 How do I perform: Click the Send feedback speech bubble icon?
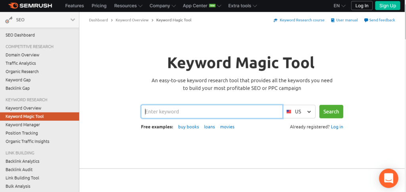click(366, 20)
